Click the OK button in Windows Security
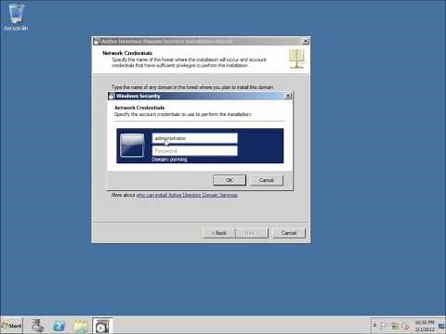 pyautogui.click(x=230, y=180)
